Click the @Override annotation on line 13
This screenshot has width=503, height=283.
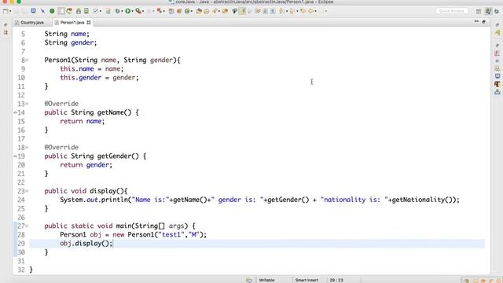pyautogui.click(x=61, y=104)
